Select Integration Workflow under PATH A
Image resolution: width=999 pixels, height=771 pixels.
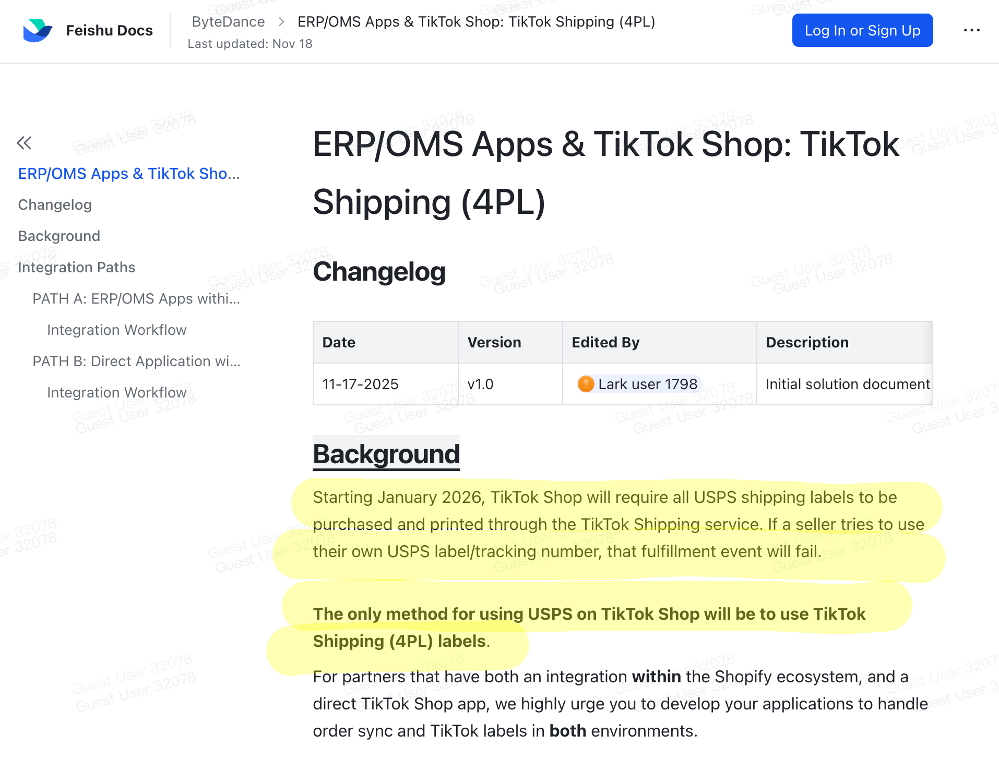tap(116, 330)
